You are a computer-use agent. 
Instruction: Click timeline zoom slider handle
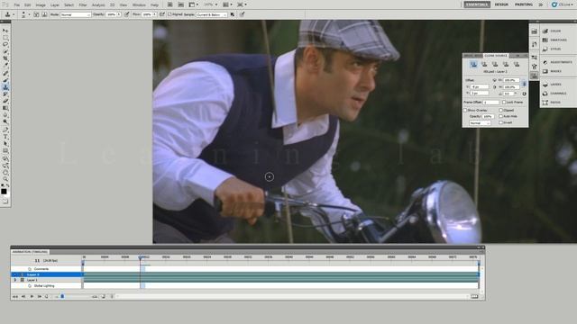pyautogui.click(x=62, y=296)
